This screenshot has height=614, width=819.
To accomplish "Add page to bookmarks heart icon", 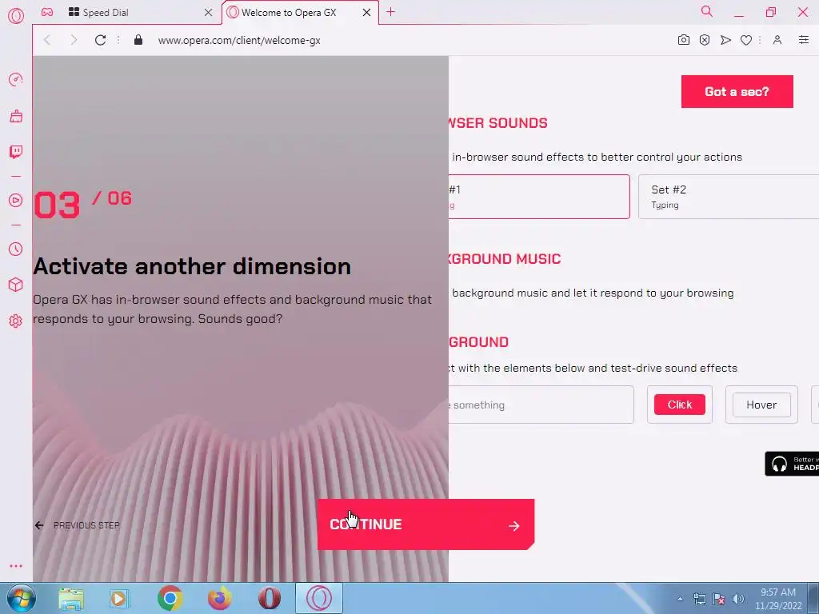I will pos(746,40).
